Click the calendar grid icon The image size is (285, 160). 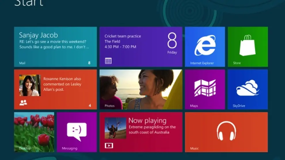point(108,61)
